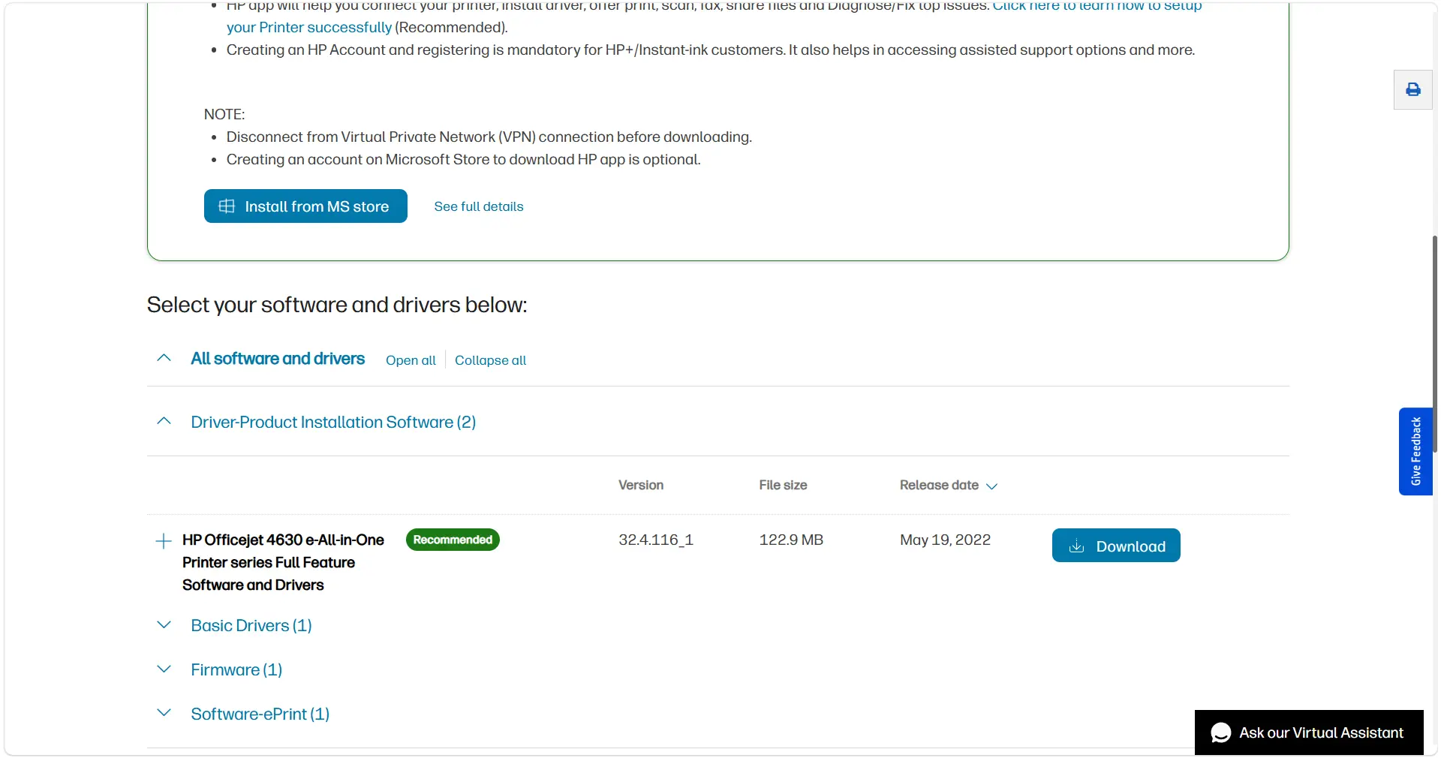Click the page vertical scrollbar thumb

tap(1435, 344)
